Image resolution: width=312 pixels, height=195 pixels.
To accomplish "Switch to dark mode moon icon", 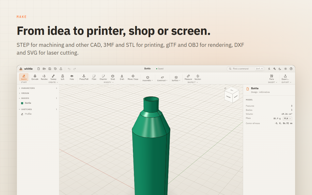I will [x=280, y=69].
